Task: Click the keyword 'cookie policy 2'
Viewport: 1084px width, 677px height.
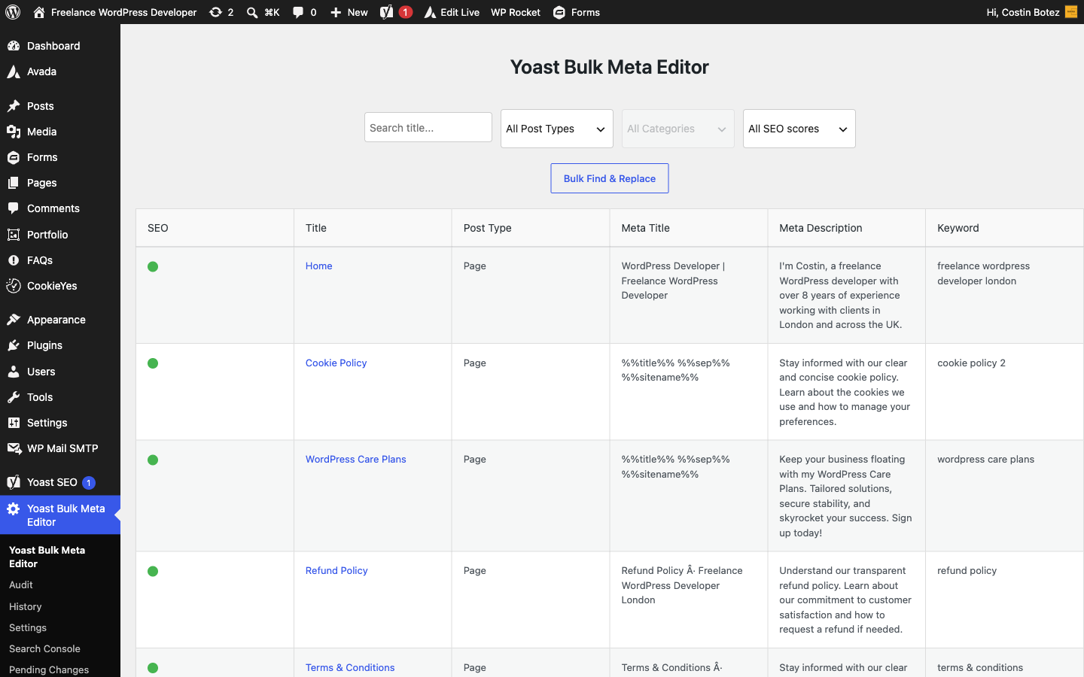Action: 971,363
